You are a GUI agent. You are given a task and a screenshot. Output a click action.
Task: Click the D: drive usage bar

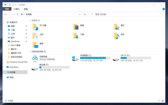pos(136,58)
